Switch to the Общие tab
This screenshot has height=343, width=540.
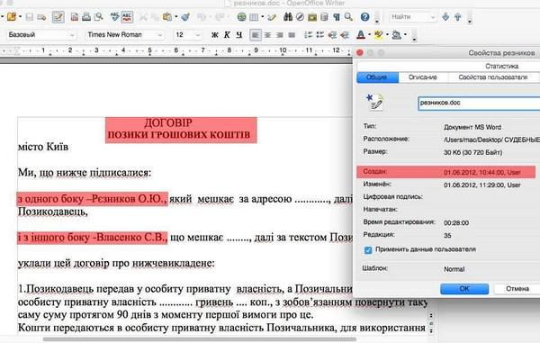(377, 77)
